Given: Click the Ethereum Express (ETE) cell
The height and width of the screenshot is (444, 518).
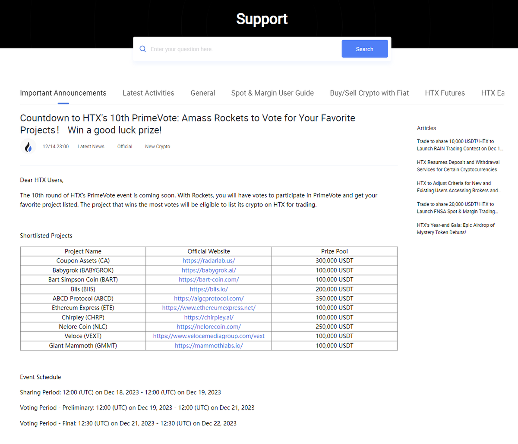Looking at the screenshot, I should pos(83,308).
